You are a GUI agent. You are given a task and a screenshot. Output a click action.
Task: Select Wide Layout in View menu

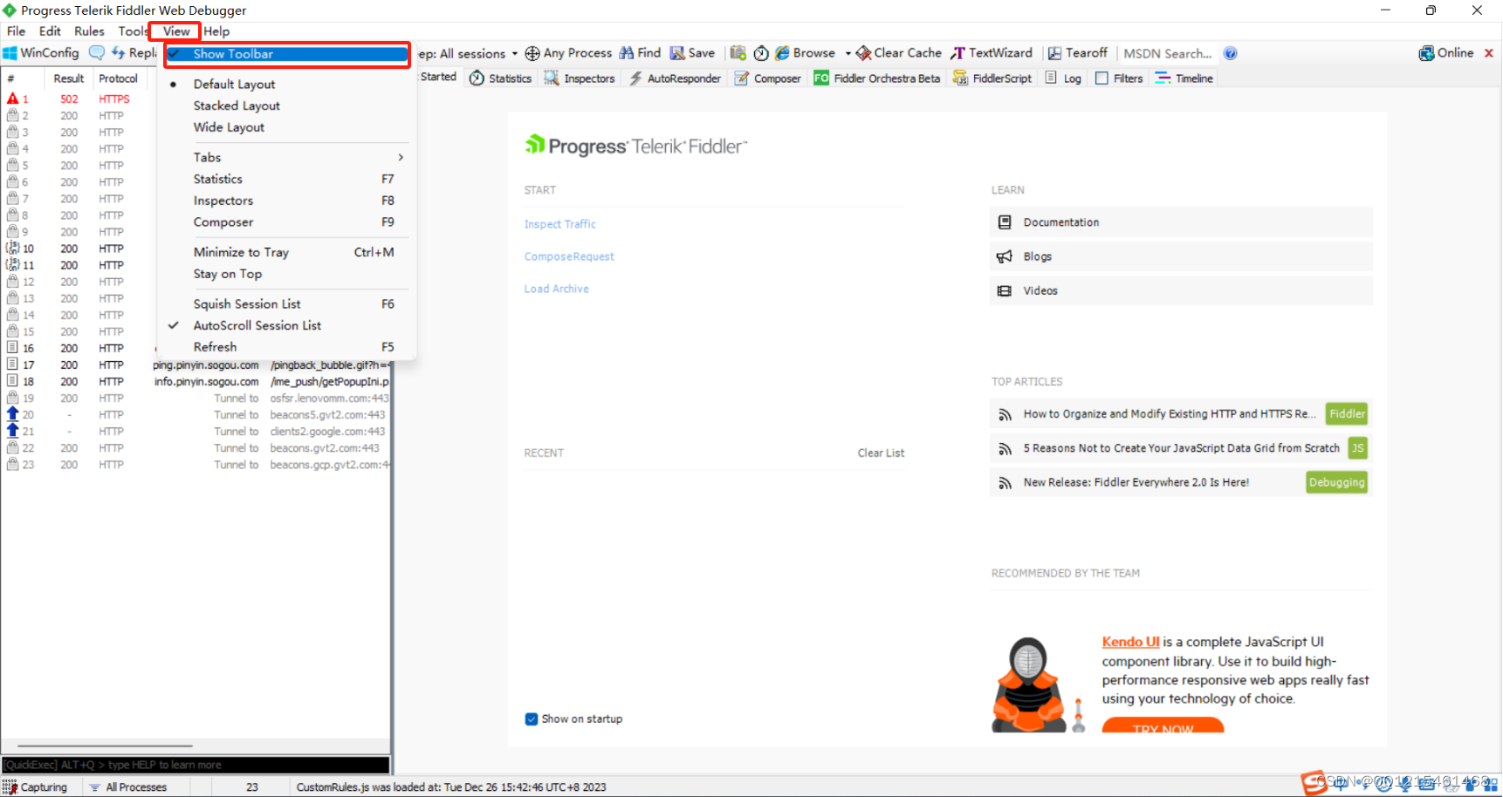coord(287,127)
